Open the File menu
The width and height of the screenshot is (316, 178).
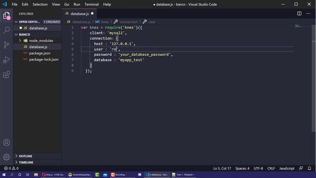point(14,4)
